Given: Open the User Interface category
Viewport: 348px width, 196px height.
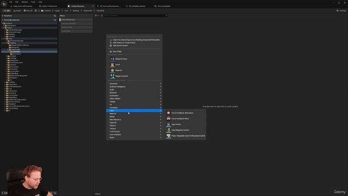Looking at the screenshot, I should coord(134,134).
